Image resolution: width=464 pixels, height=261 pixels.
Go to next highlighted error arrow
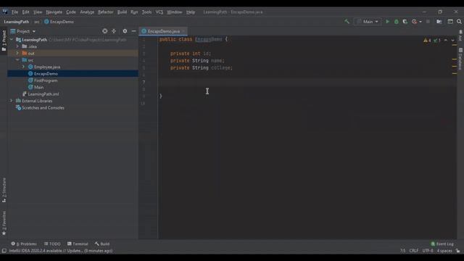pos(452,41)
